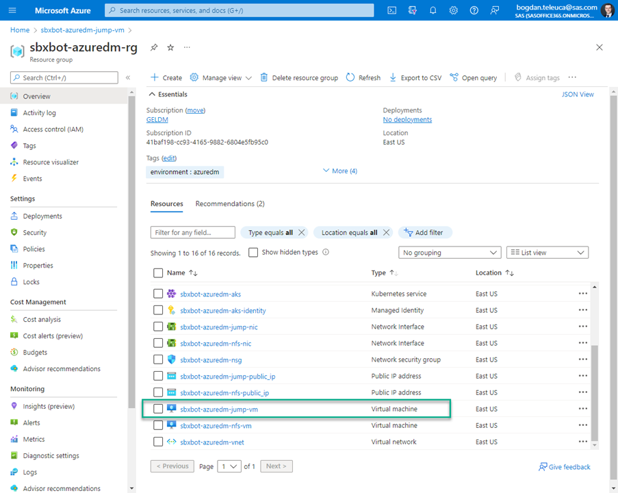The image size is (618, 493).
Task: Open the GELDM subscription link
Action: click(157, 119)
